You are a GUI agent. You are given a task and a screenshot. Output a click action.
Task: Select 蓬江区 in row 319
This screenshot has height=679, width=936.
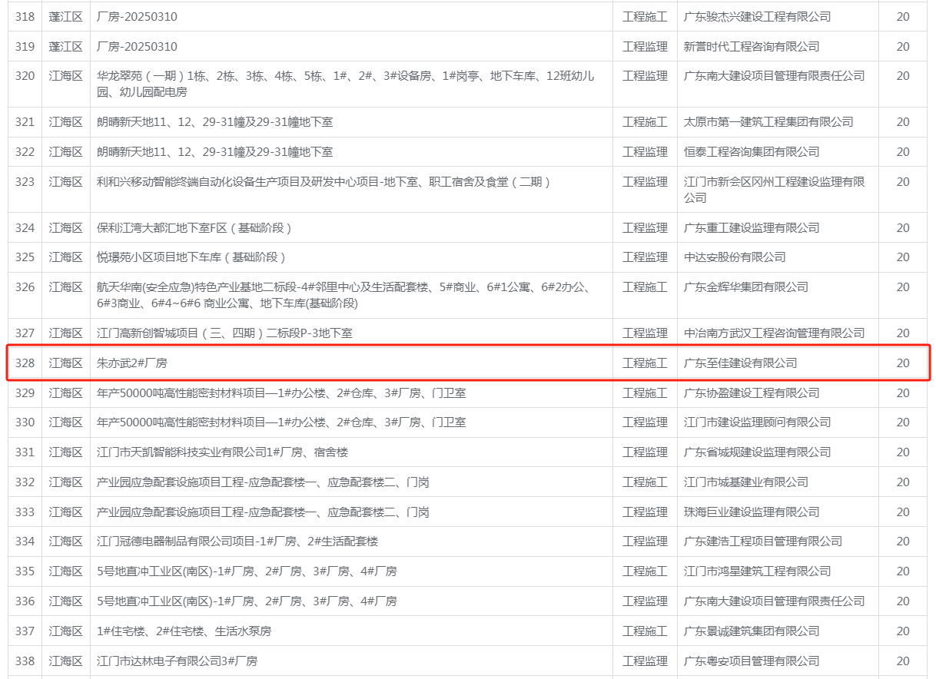click(65, 46)
